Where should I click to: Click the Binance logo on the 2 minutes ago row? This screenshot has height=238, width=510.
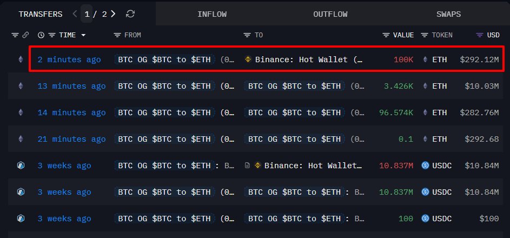(x=248, y=59)
